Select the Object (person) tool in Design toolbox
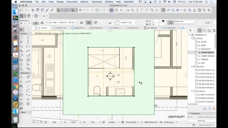The height and width of the screenshot is (128, 228). pos(28,64)
